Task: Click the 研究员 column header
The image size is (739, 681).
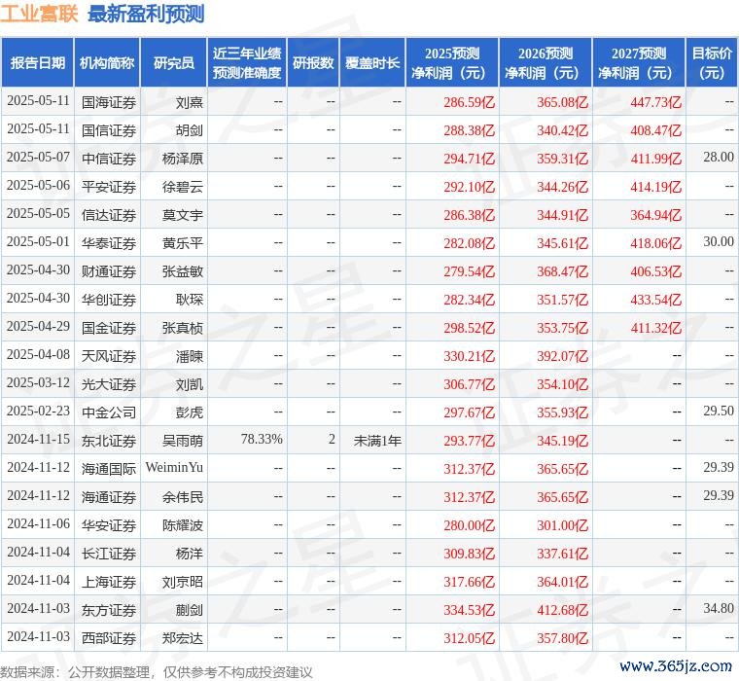Action: pyautogui.click(x=174, y=62)
